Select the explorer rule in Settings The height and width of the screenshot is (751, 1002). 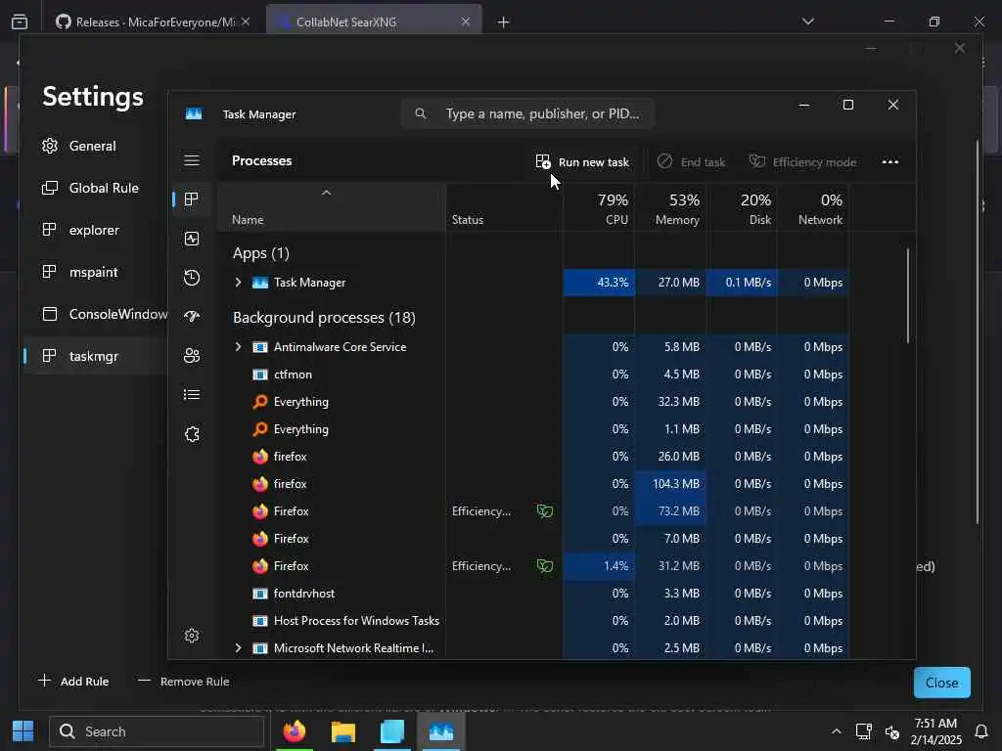(93, 230)
